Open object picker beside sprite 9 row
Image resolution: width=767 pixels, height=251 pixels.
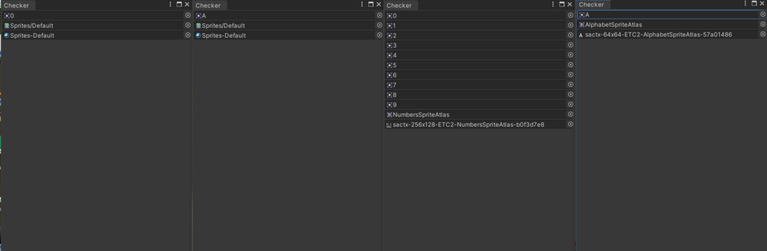571,105
